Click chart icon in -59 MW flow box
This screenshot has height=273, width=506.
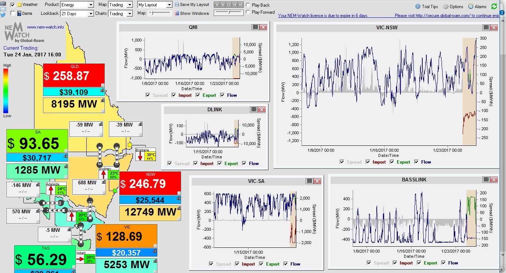[x=100, y=125]
